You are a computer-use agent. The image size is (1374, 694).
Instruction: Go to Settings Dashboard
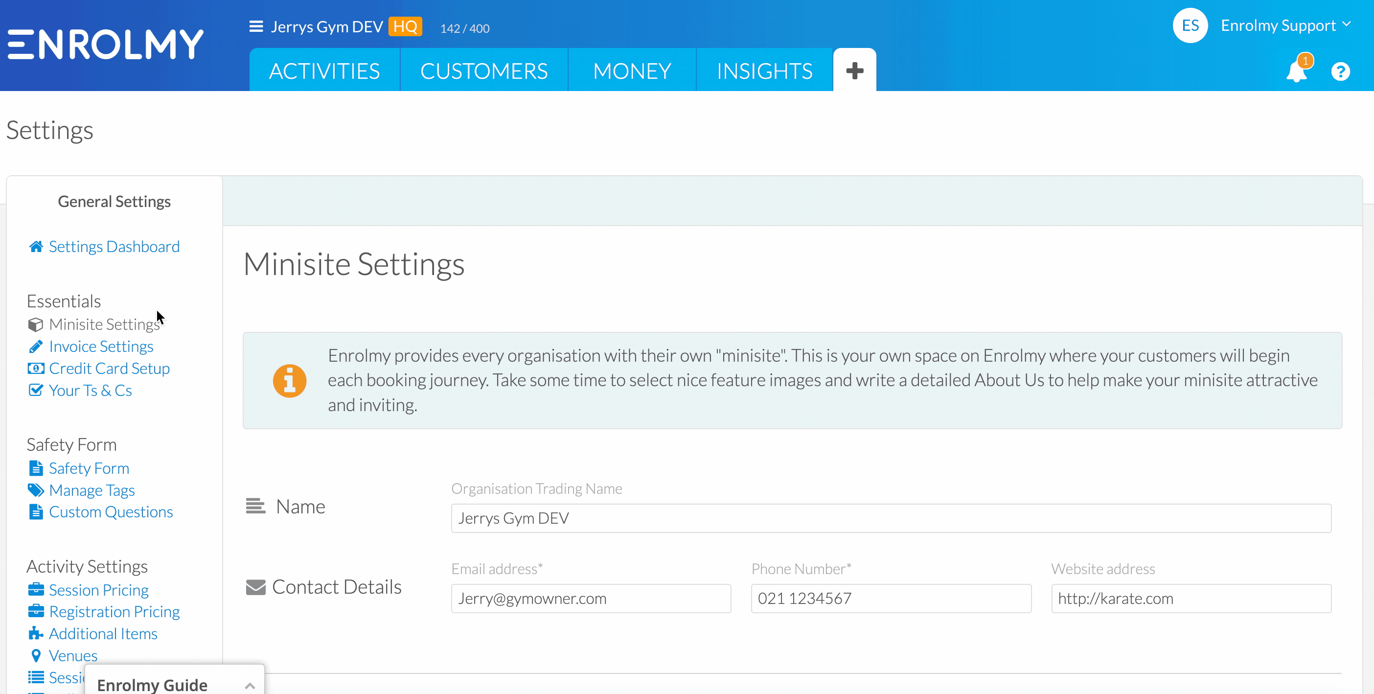[x=114, y=247]
